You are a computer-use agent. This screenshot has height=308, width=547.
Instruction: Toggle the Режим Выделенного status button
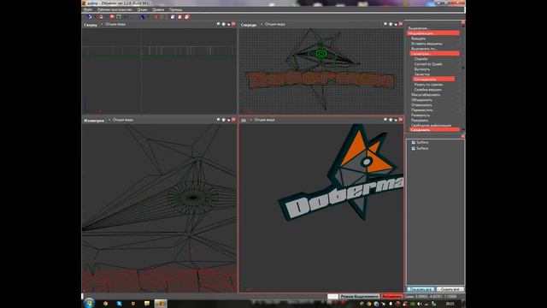click(359, 297)
